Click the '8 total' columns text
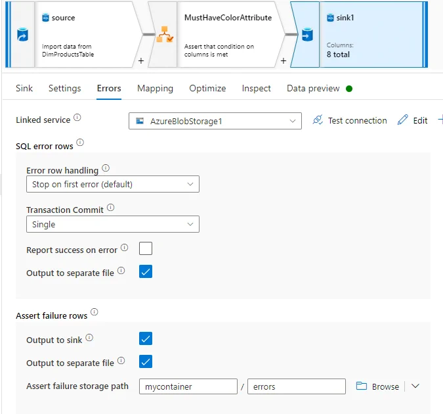This screenshot has width=443, height=414. [x=338, y=55]
